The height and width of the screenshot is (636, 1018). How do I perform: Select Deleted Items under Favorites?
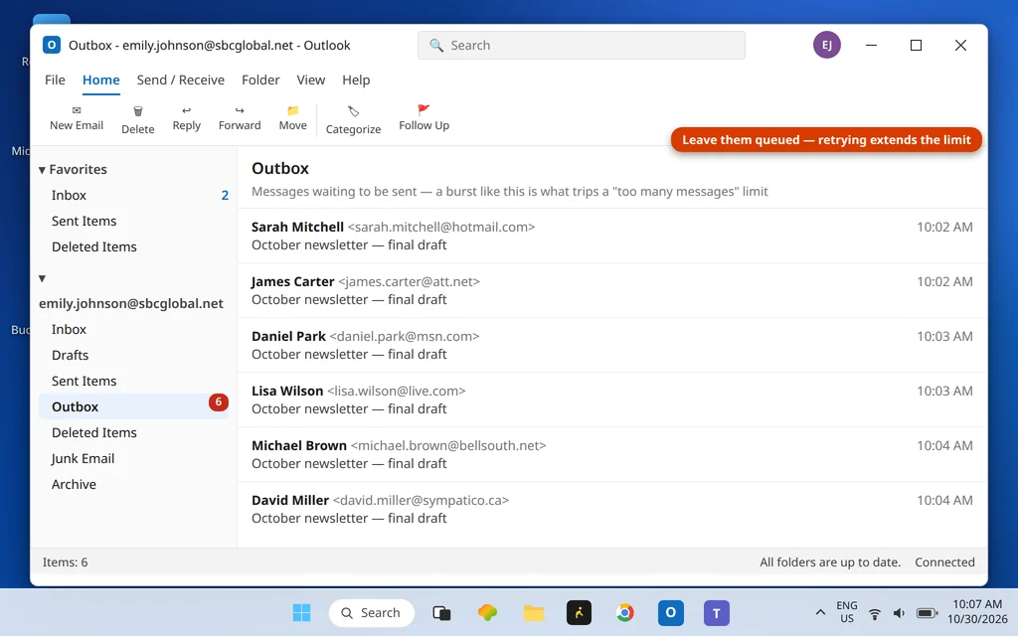[x=134, y=247]
